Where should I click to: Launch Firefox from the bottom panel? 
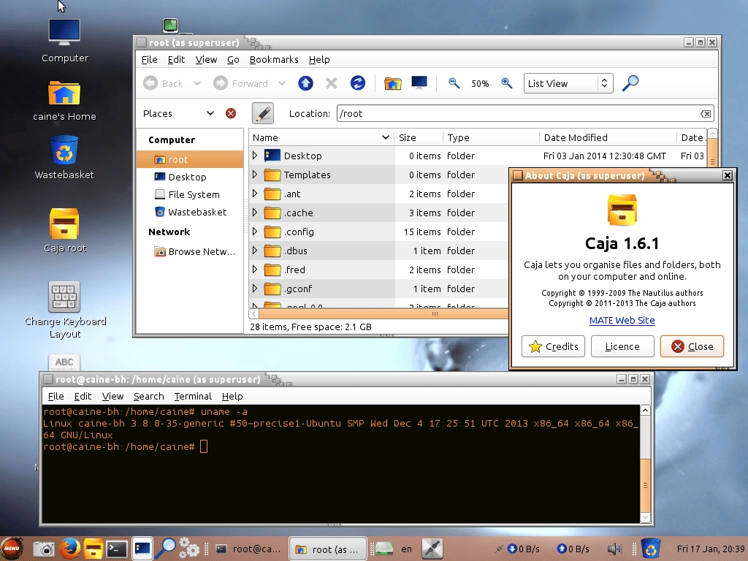point(69,549)
